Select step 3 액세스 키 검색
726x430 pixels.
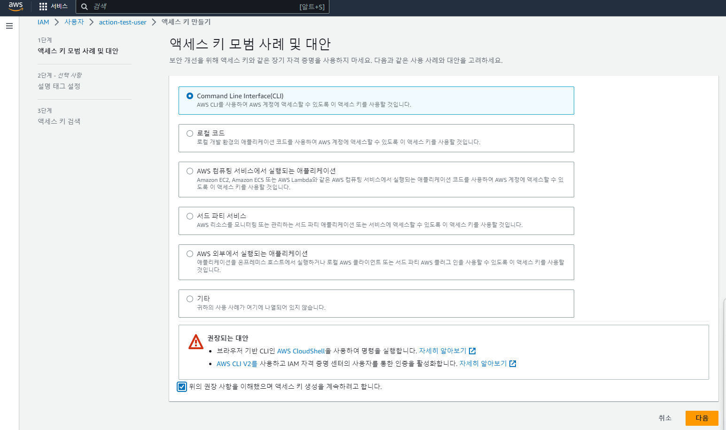tap(59, 121)
